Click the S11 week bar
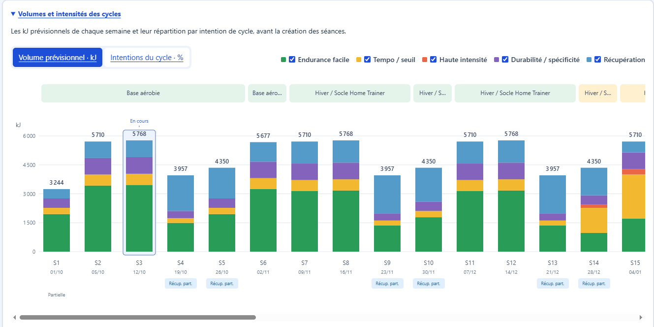Viewport: 654px width, 327px height. pyautogui.click(x=470, y=196)
